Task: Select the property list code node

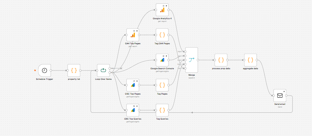Action: (74, 70)
